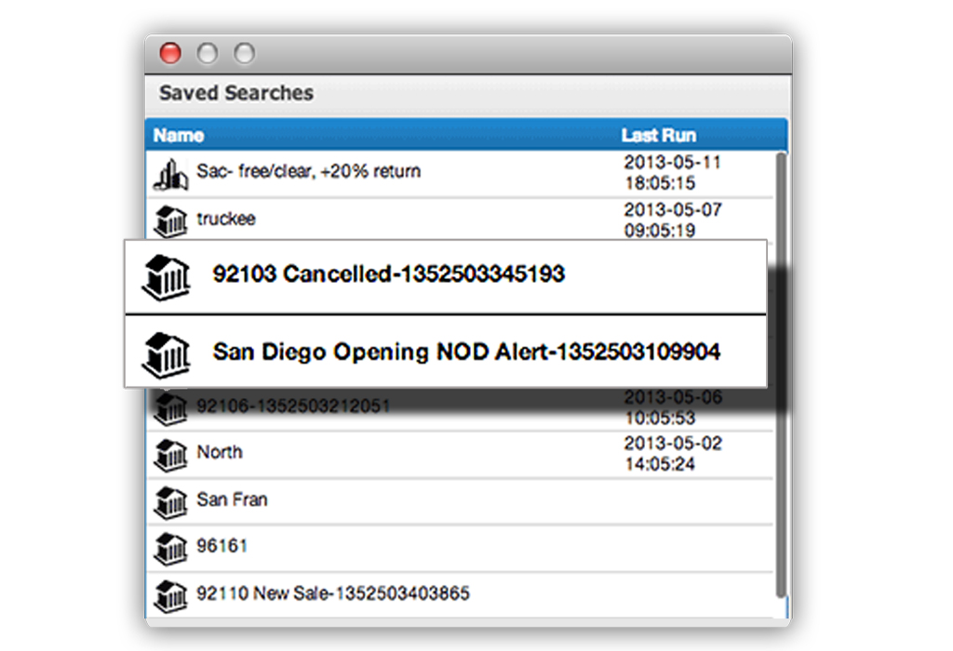Click the bank icon beside 92103 Cancelled

coord(166,275)
